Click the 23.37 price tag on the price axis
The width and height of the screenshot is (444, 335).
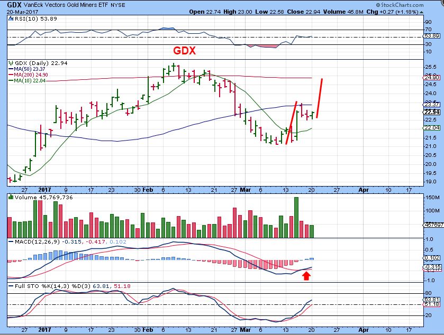(432, 105)
